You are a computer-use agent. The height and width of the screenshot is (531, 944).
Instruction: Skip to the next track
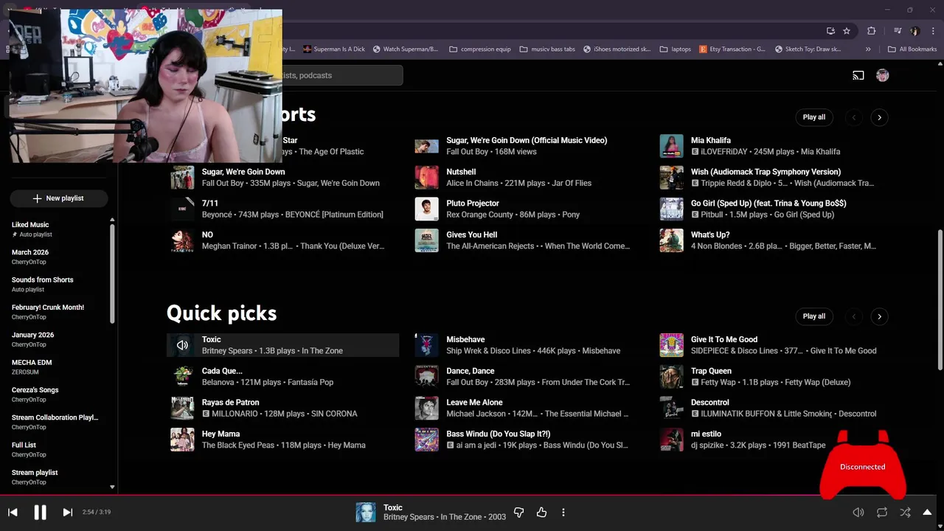[x=67, y=512]
